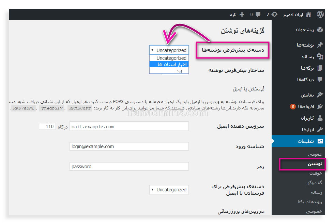Click the نمایش appearance brush icon
The height and width of the screenshot is (224, 334).
[320, 95]
